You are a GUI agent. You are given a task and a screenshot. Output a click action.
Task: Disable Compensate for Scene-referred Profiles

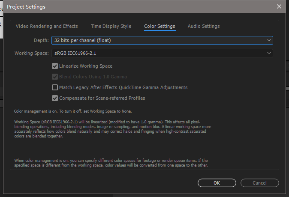[x=55, y=98]
